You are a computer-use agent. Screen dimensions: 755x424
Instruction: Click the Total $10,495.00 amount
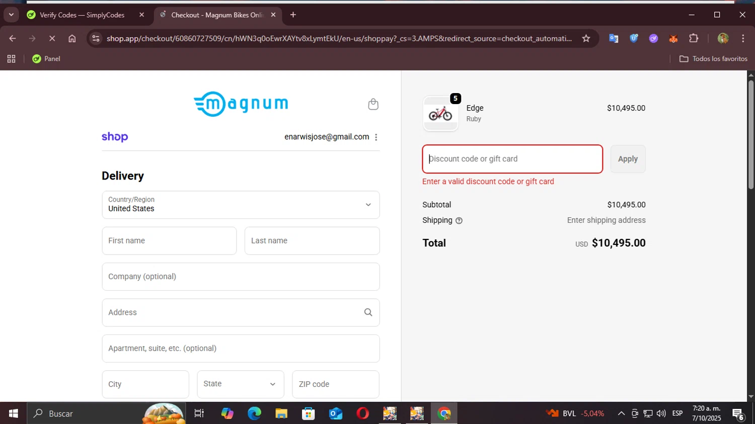coord(619,243)
